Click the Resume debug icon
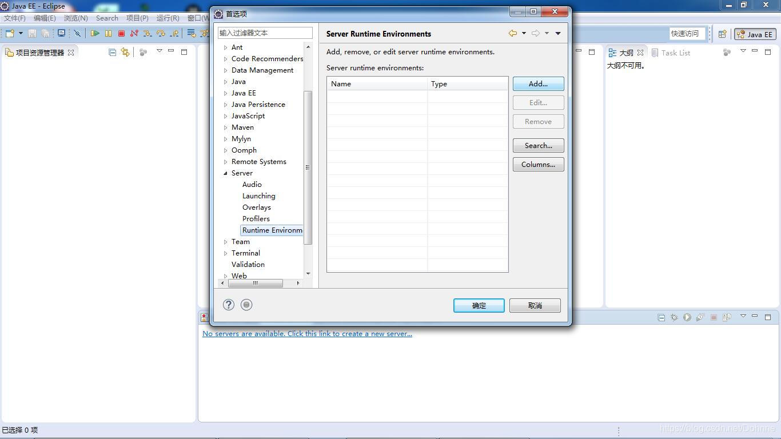781x439 pixels. 95,34
